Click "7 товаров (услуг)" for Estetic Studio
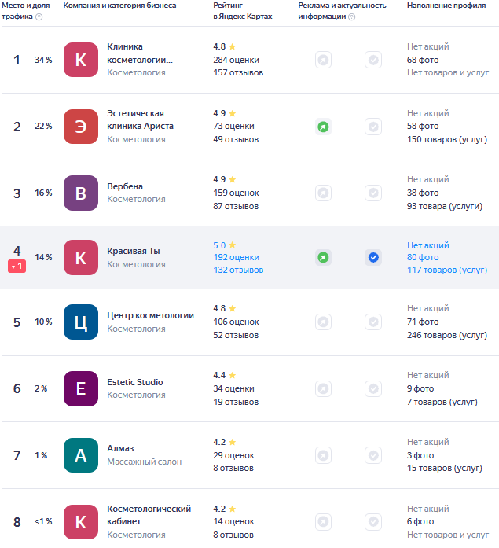 [442, 402]
